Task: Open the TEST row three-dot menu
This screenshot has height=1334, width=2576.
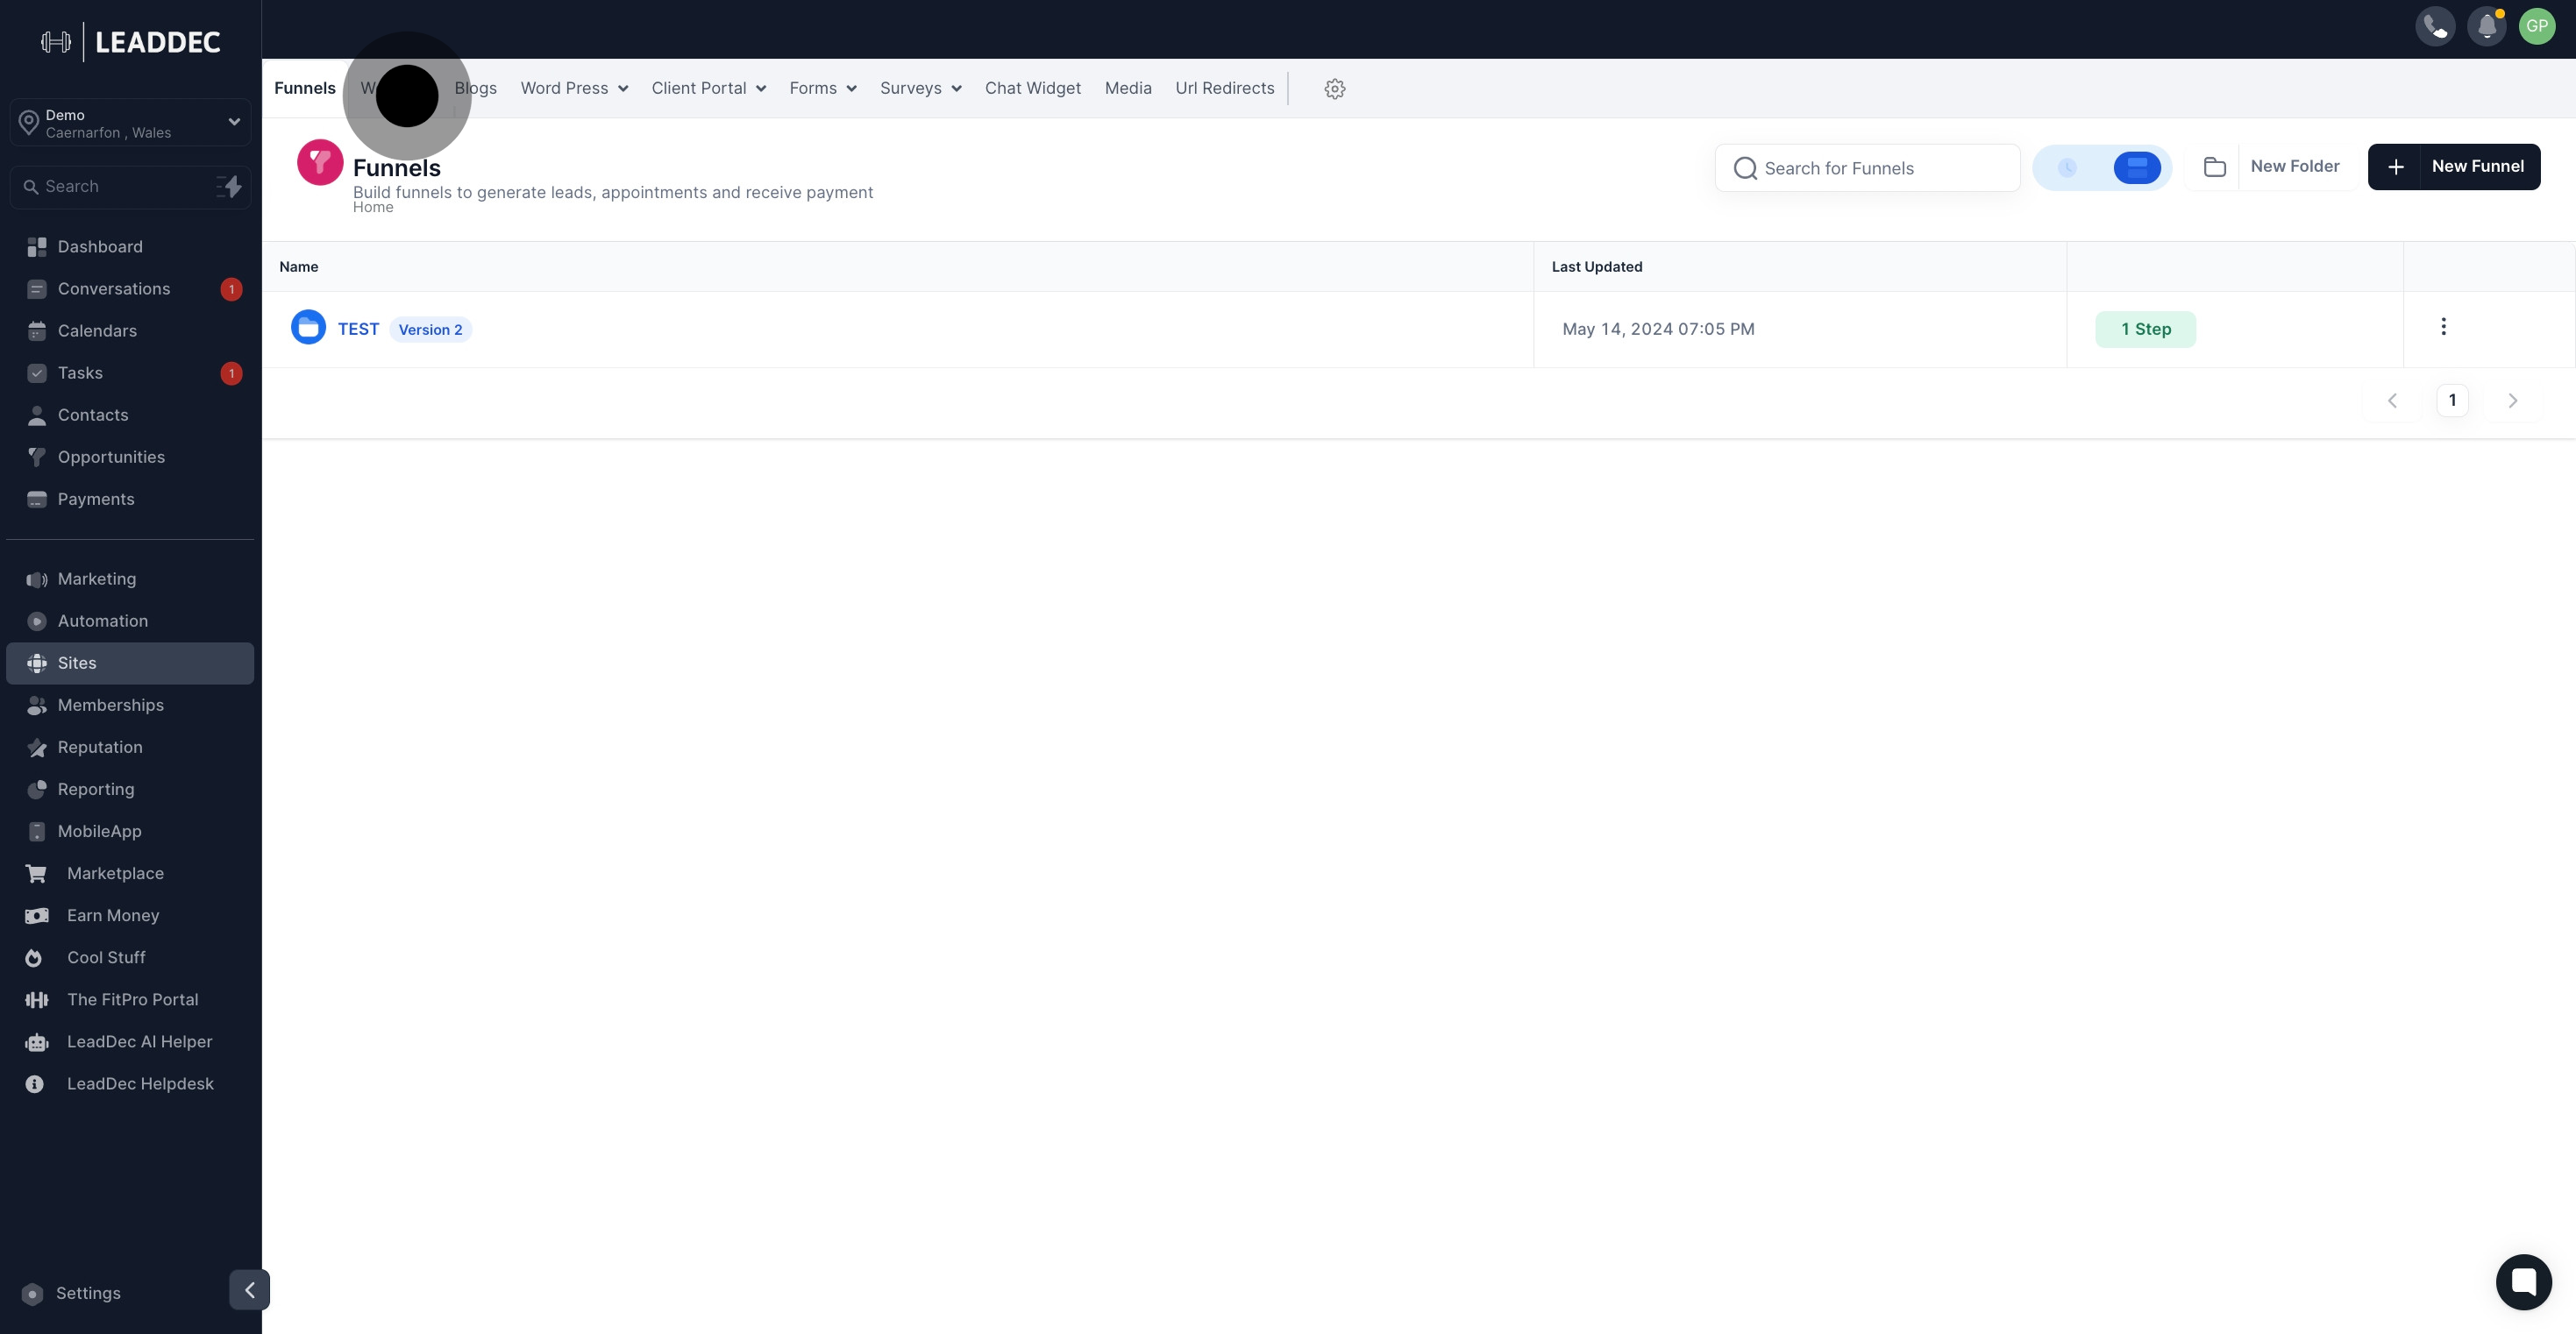Action: point(2443,327)
